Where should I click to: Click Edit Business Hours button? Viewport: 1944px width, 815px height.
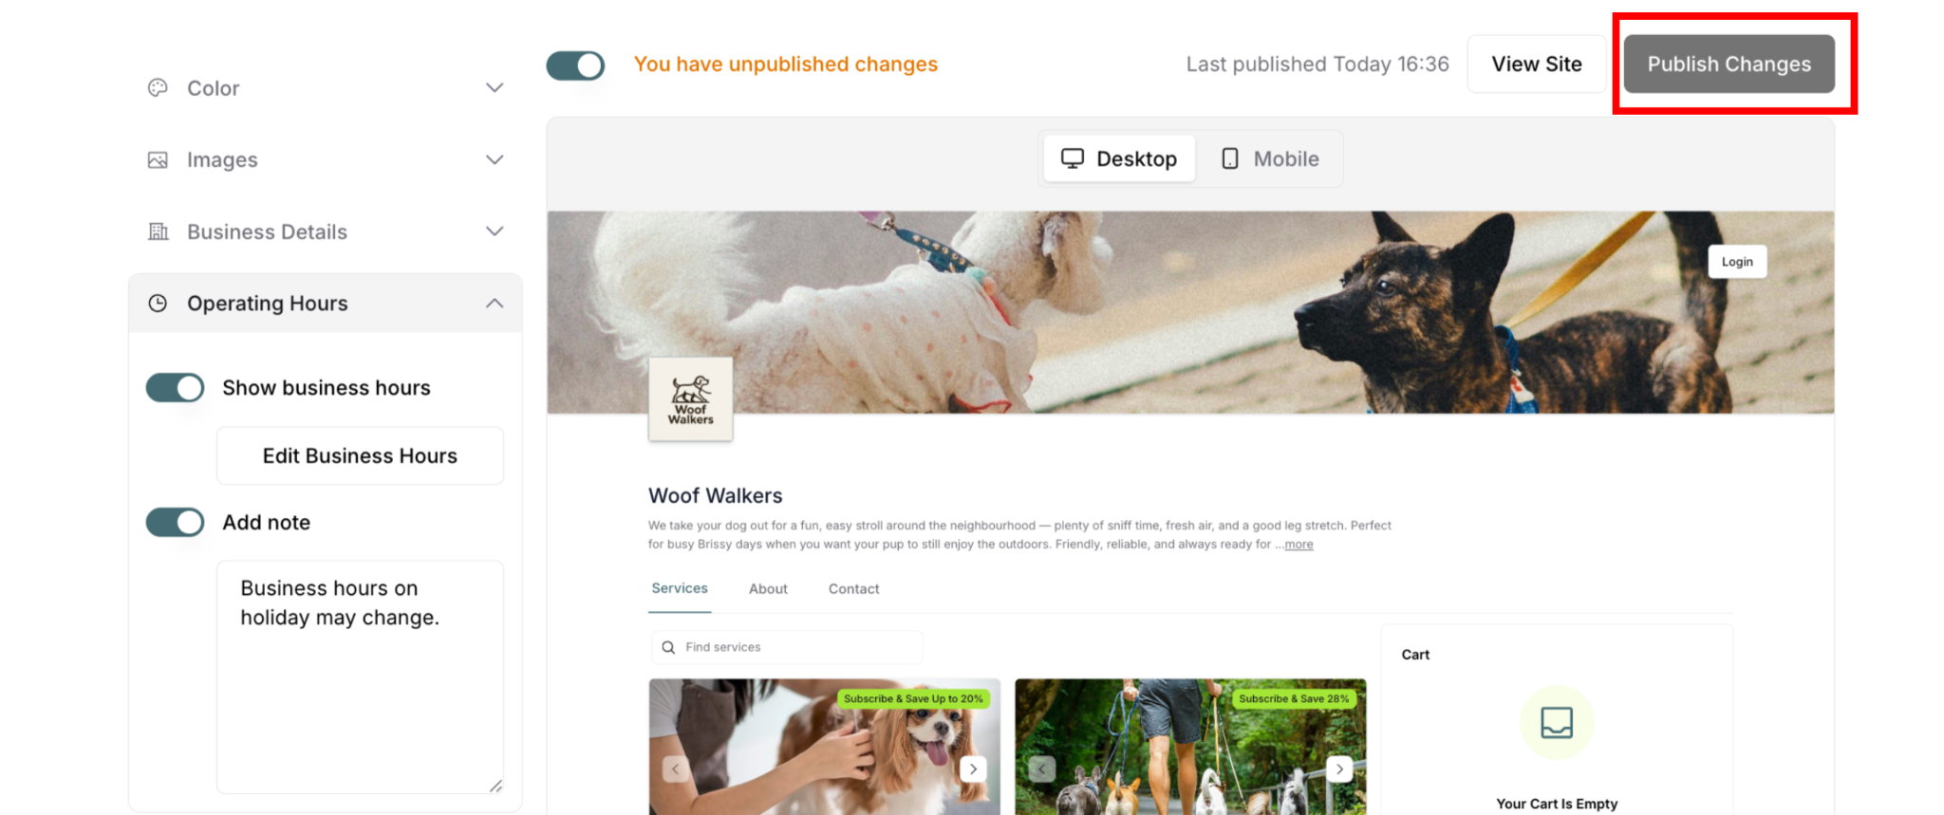[360, 455]
